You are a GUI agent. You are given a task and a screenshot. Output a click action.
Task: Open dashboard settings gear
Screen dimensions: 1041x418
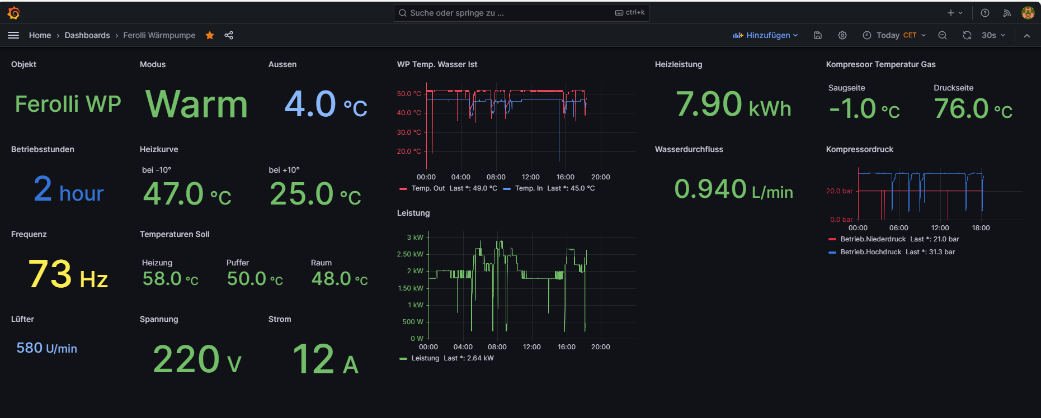pos(842,35)
